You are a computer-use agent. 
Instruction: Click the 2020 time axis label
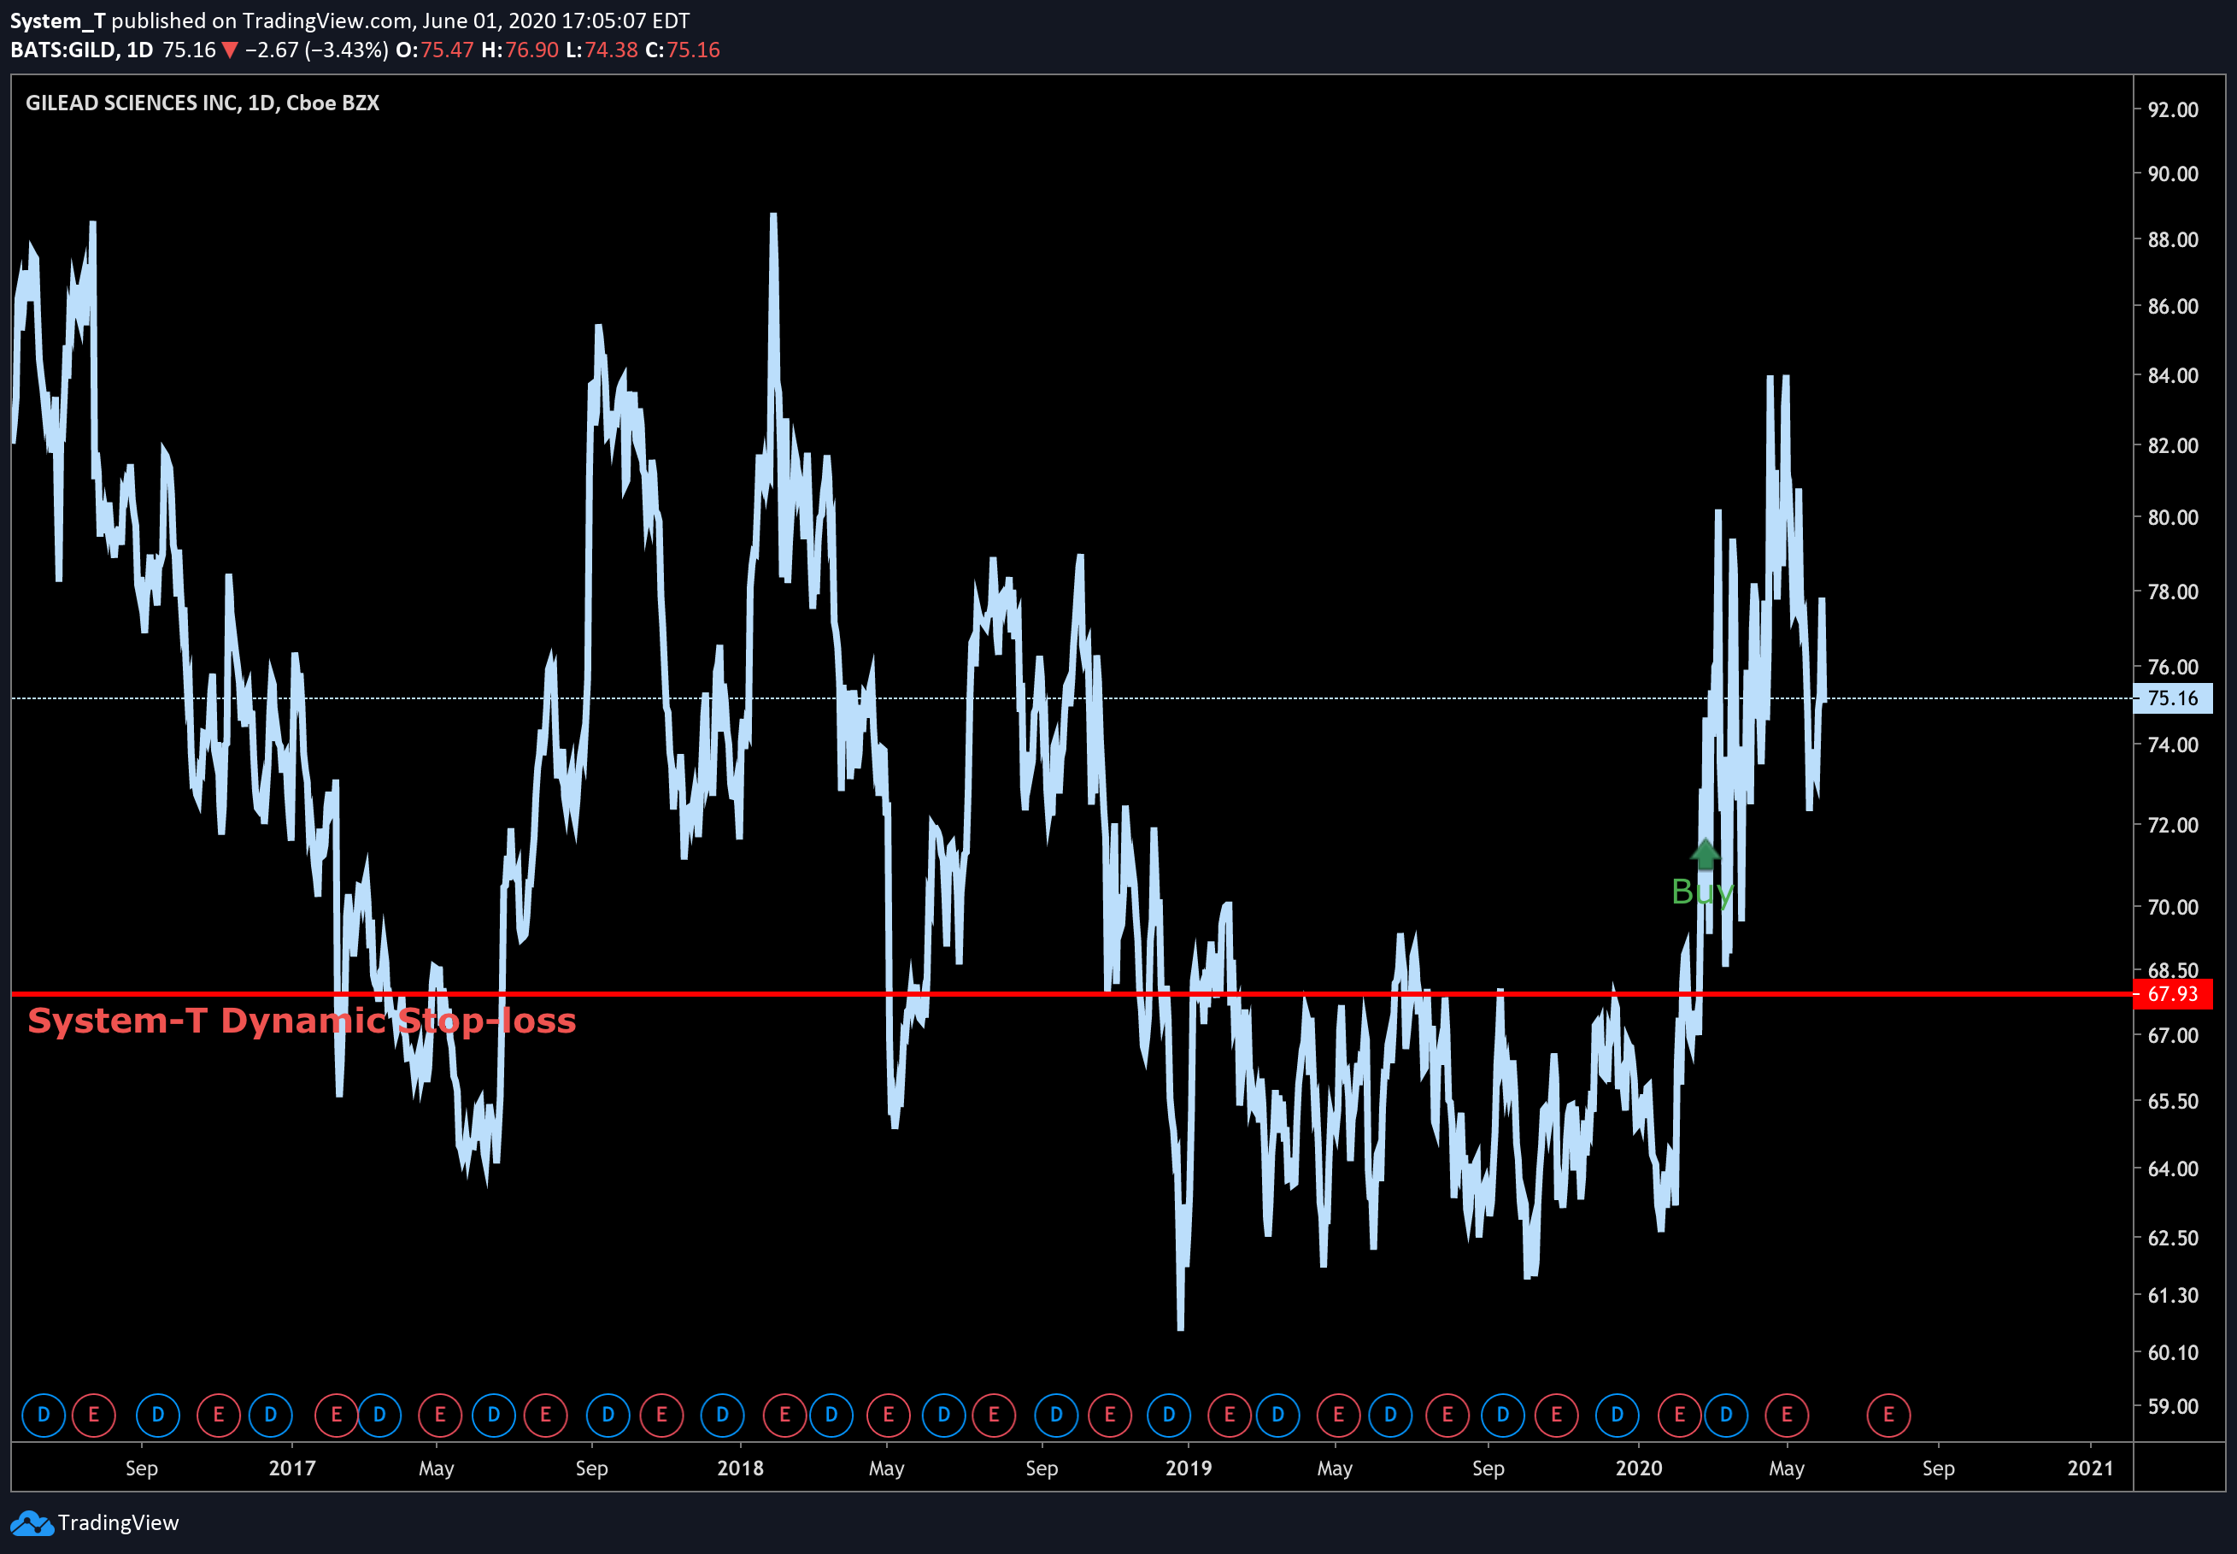click(x=1639, y=1469)
